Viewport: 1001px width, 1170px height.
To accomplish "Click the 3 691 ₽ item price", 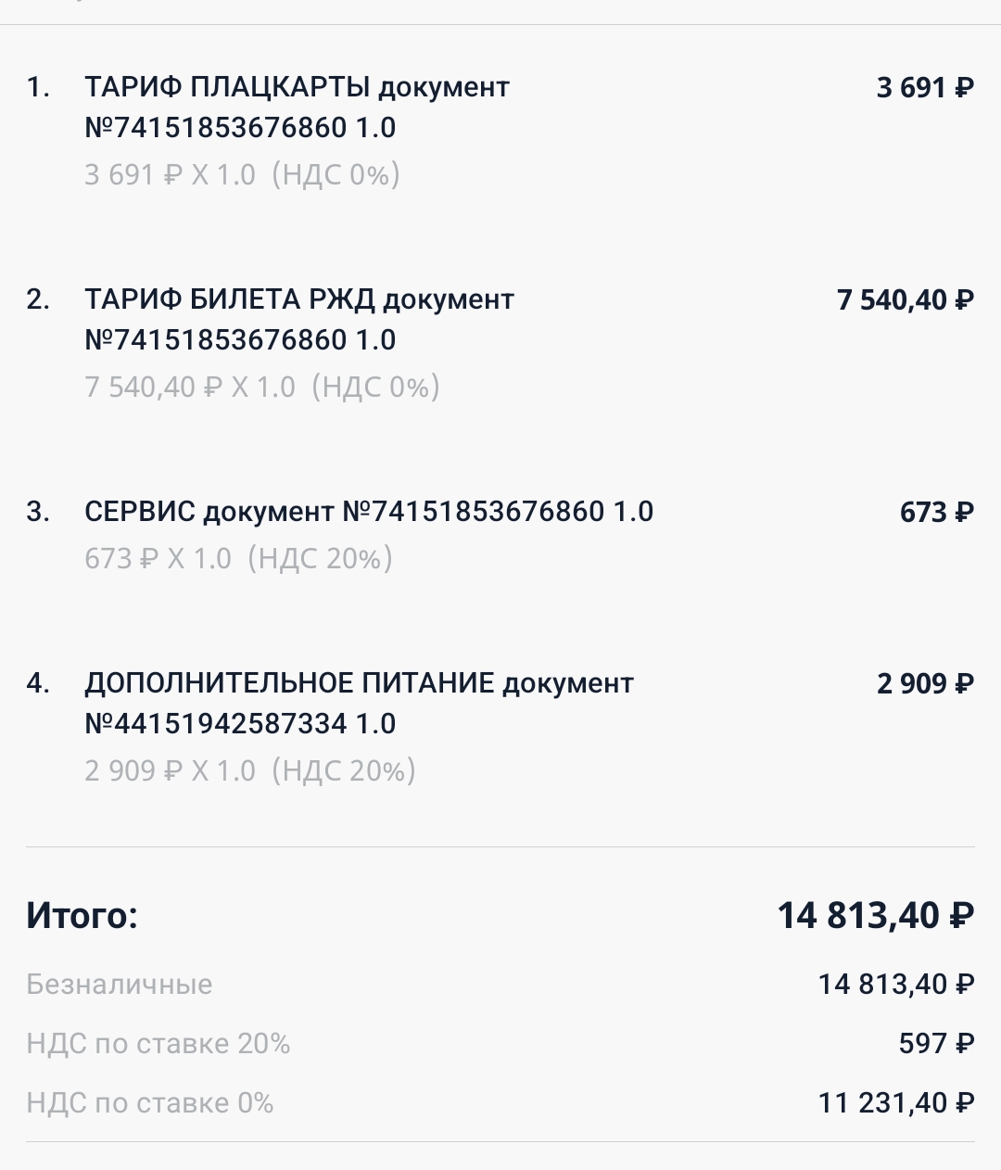I will coord(925,88).
